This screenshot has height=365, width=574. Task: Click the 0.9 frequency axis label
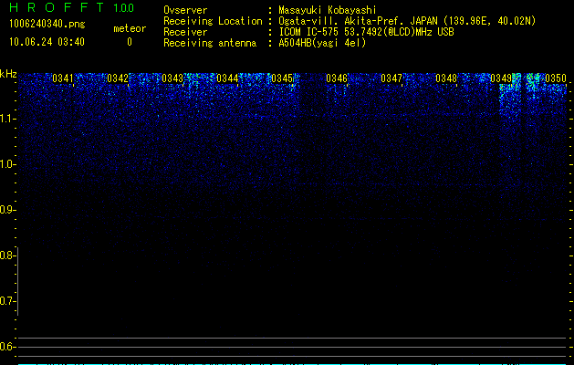(7, 210)
